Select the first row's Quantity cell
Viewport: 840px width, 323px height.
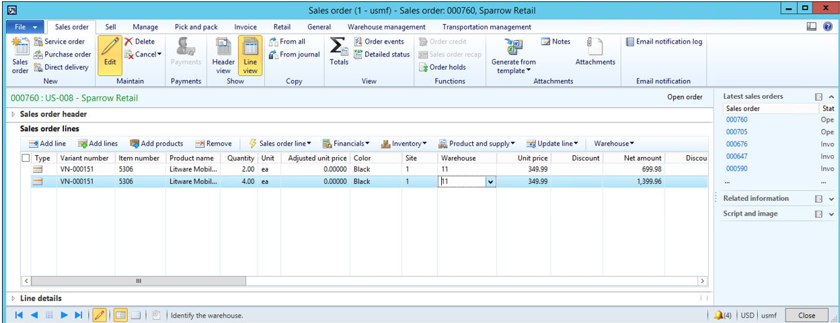point(239,170)
